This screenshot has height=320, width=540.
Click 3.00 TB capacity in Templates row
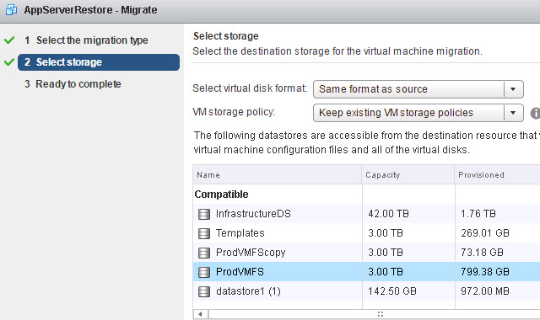pos(386,233)
